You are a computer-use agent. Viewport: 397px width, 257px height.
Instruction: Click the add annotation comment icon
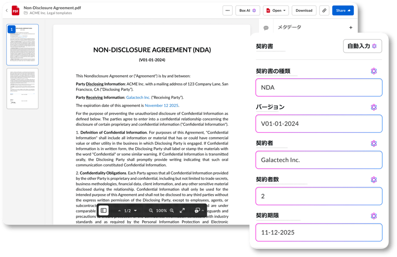197,211
